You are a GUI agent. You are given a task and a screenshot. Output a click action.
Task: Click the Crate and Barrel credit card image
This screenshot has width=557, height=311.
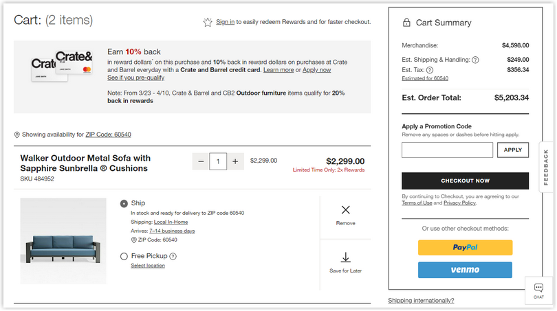point(62,66)
